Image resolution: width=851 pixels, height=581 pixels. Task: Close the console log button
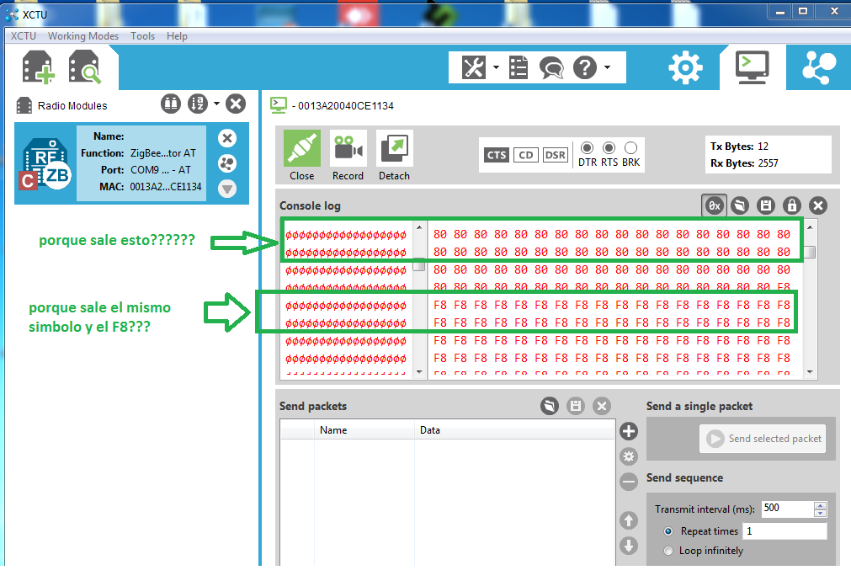point(818,205)
